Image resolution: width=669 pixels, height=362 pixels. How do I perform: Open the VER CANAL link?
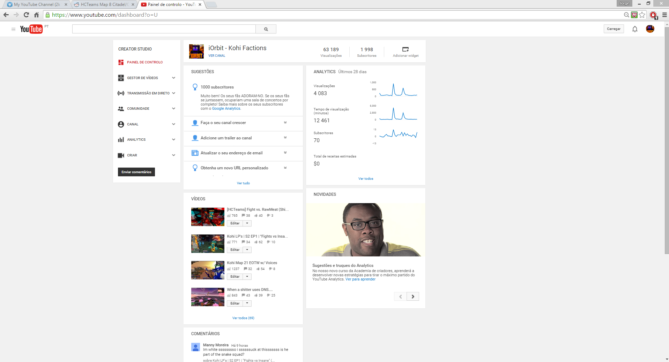(x=217, y=56)
